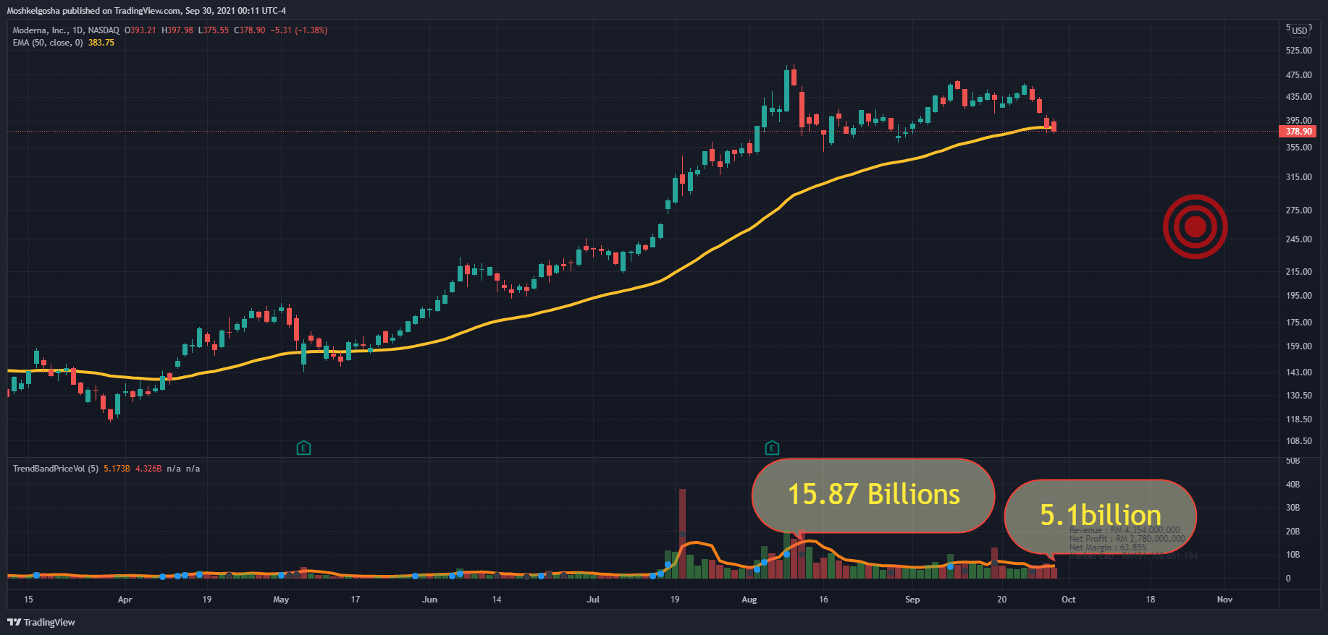
Task: Click the Net Margin : 63.85% text
Action: pos(1108,547)
